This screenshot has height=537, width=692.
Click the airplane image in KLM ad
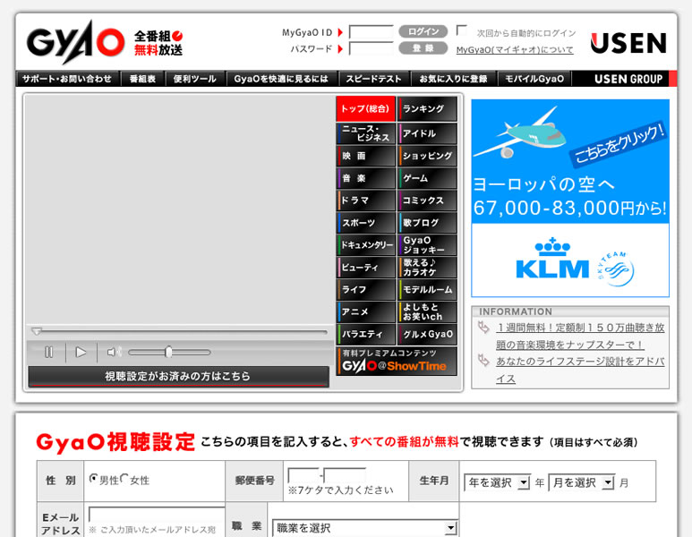[x=520, y=134]
